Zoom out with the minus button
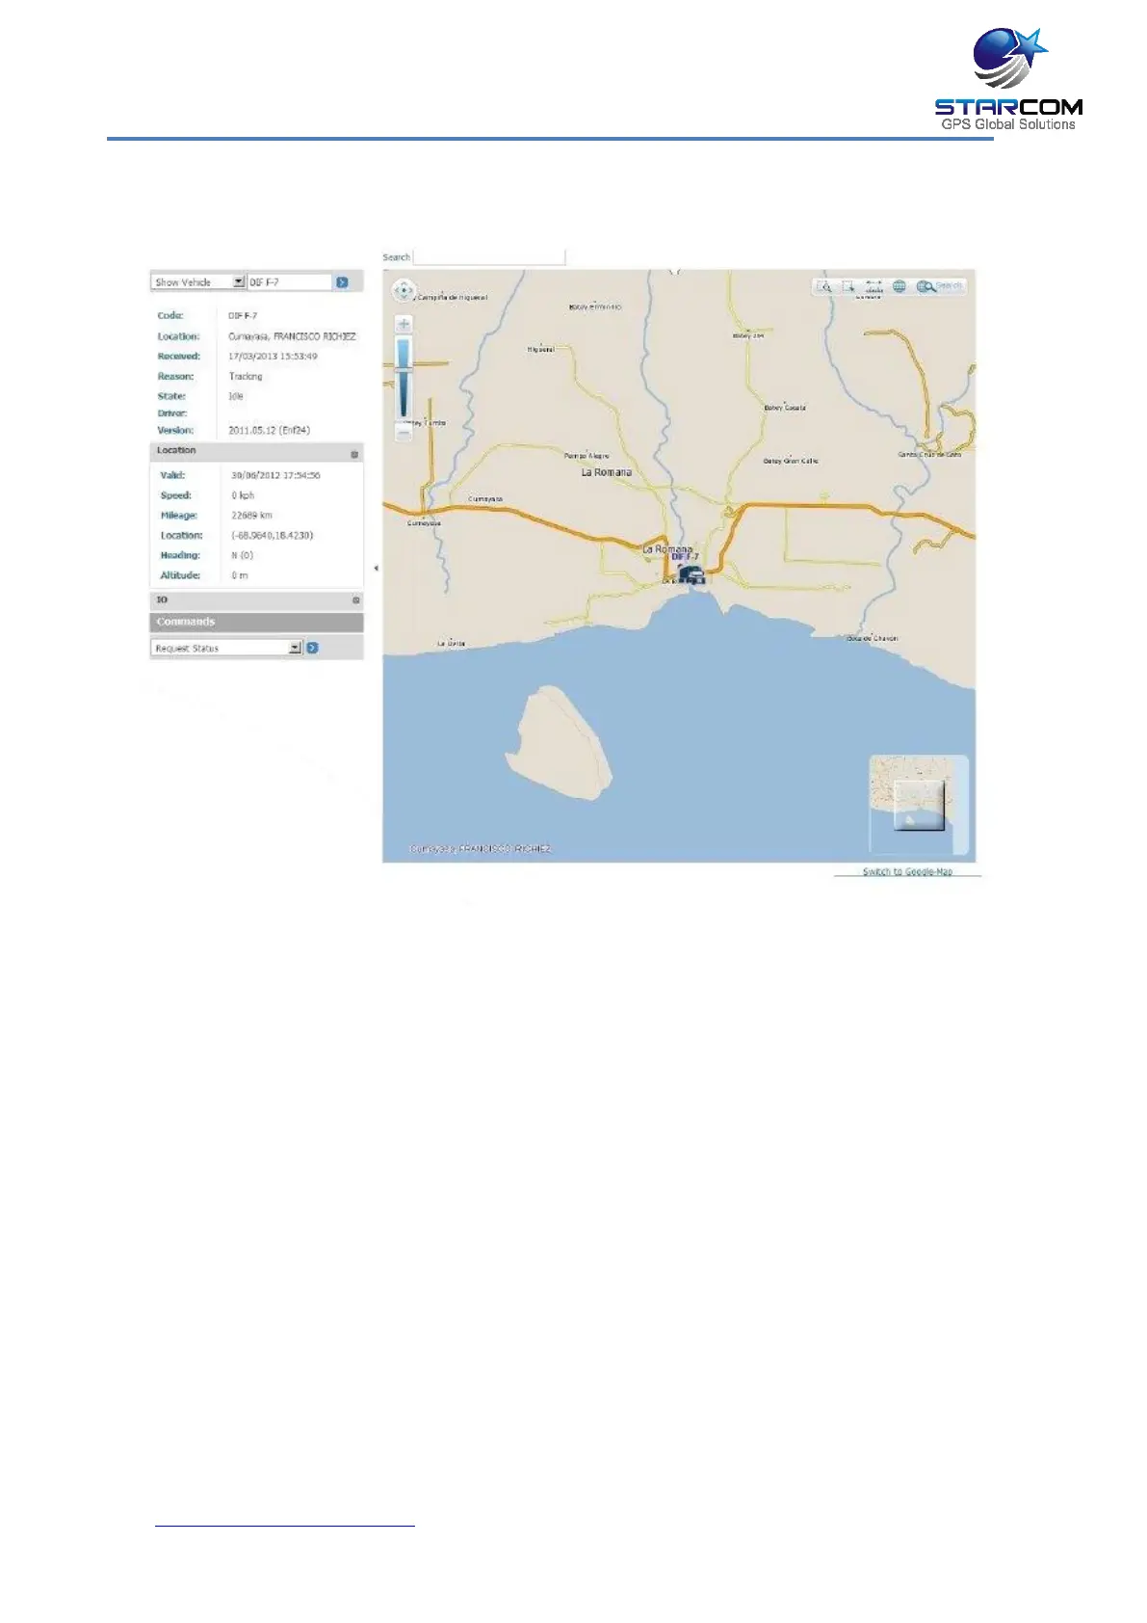The width and height of the screenshot is (1147, 1623). (404, 433)
